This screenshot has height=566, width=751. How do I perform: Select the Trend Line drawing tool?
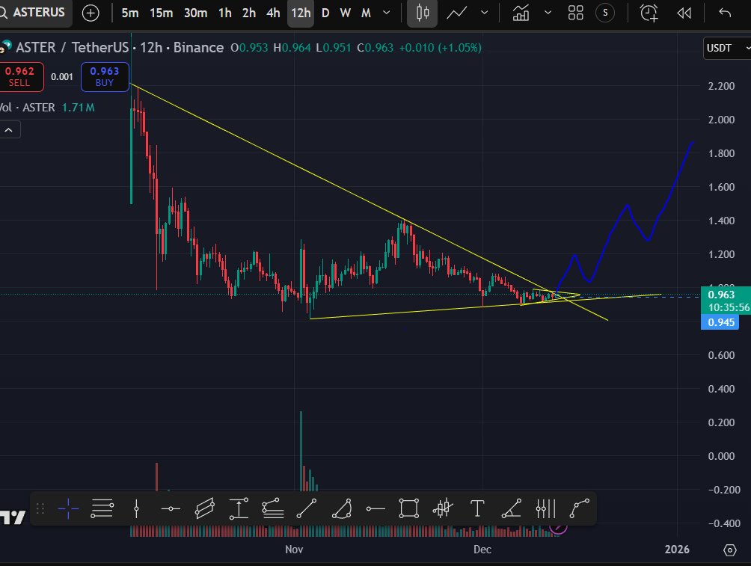(307, 508)
